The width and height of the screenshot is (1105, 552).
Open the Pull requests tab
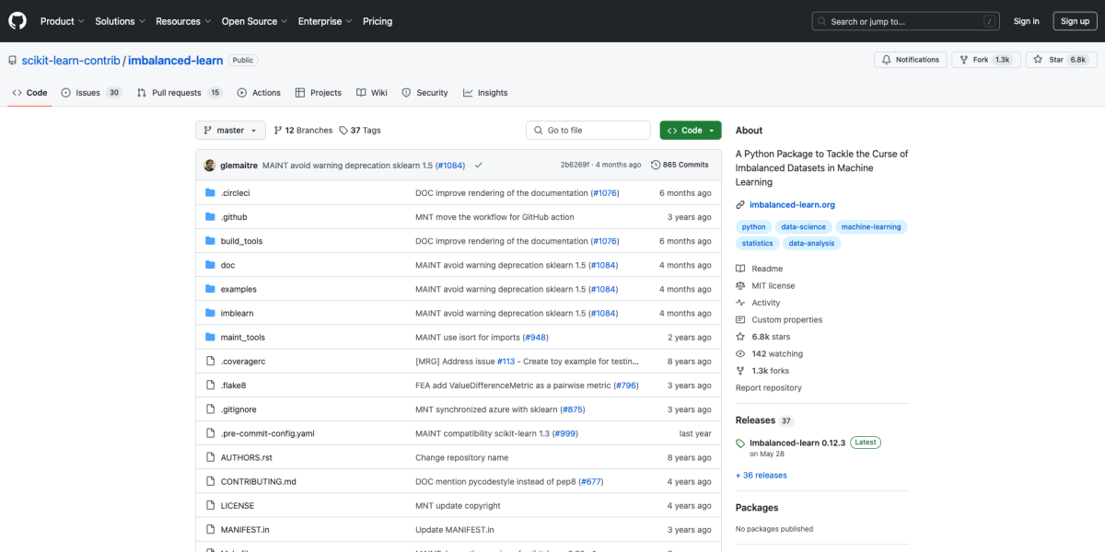[x=179, y=93]
